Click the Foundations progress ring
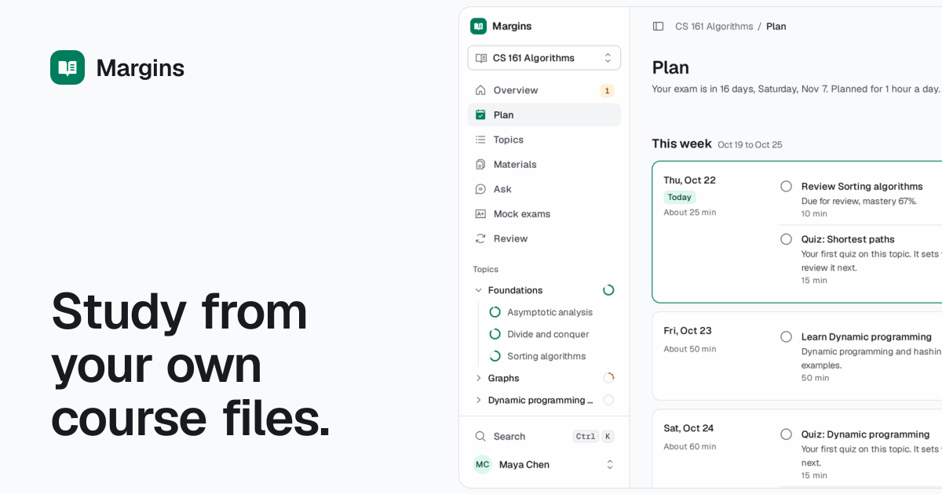942x494 pixels. (x=608, y=290)
